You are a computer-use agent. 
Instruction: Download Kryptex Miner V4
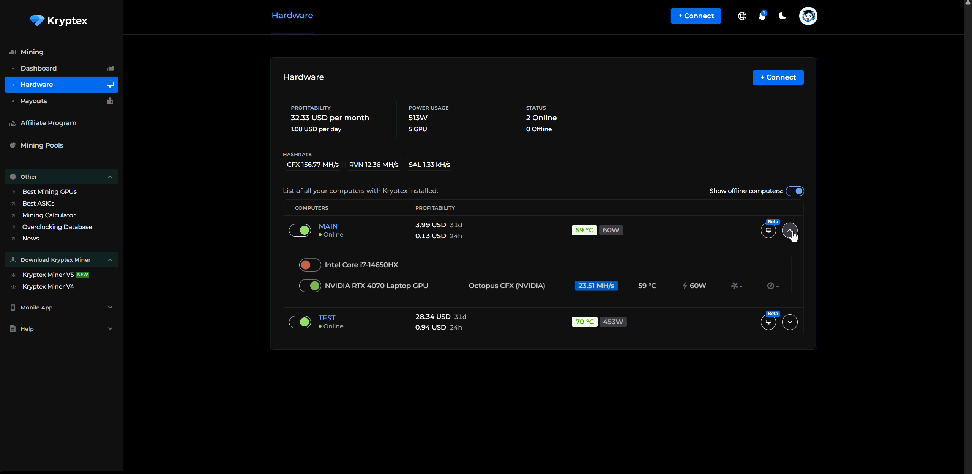pos(48,287)
